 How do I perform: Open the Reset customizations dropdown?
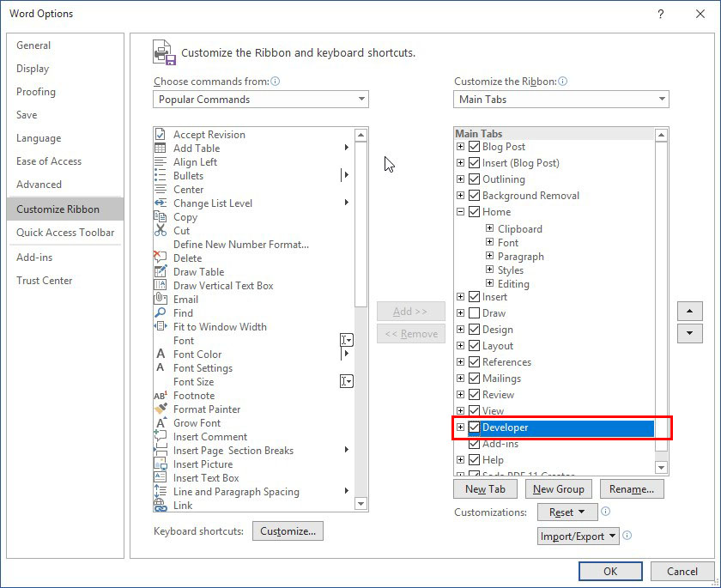click(x=567, y=512)
